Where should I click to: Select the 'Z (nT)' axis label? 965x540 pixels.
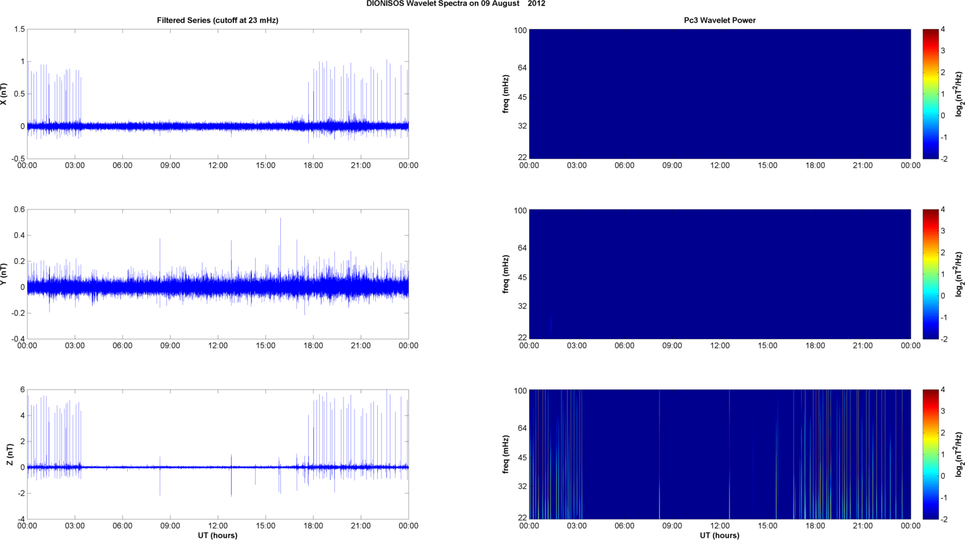coord(9,455)
